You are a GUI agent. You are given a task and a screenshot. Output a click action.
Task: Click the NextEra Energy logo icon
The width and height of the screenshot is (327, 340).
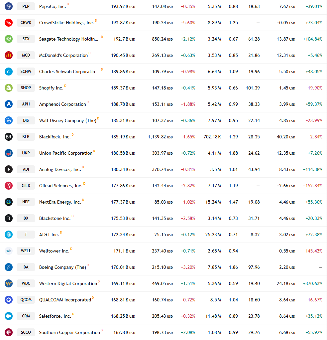[x=9, y=202]
